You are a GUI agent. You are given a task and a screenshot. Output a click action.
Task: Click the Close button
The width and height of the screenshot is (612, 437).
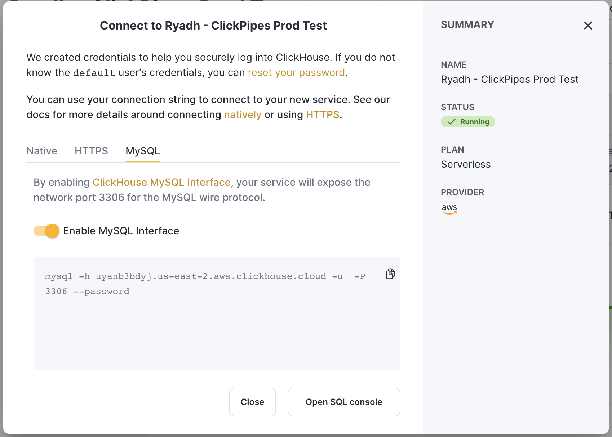[252, 402]
